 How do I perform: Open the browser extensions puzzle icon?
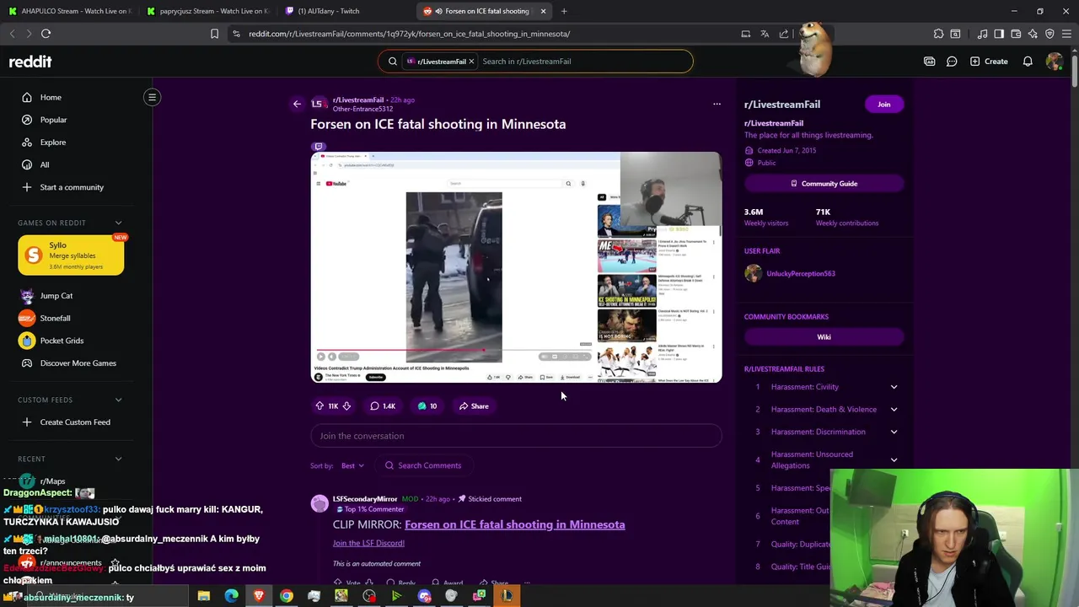click(938, 34)
